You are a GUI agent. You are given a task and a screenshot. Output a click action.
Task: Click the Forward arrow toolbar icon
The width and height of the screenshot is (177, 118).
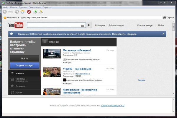pos(17,12)
